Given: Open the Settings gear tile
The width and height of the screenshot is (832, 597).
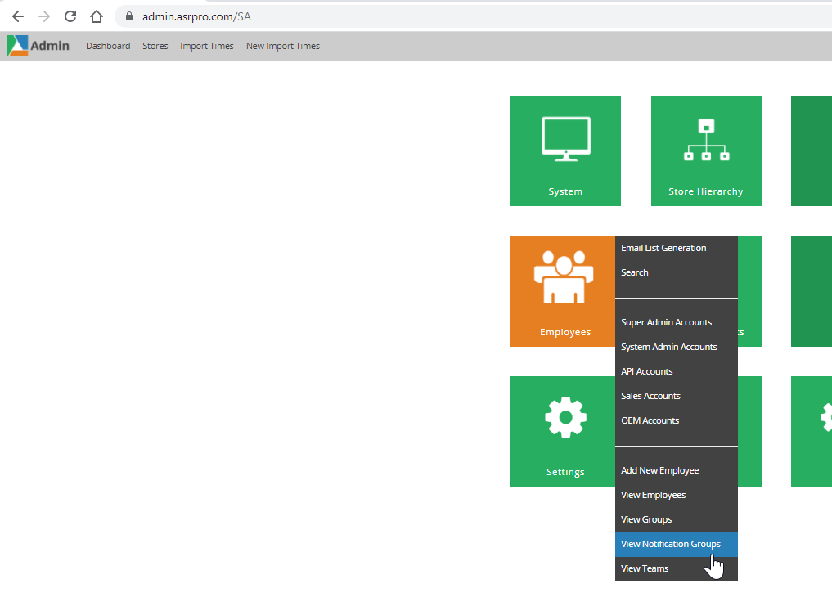Looking at the screenshot, I should (564, 417).
